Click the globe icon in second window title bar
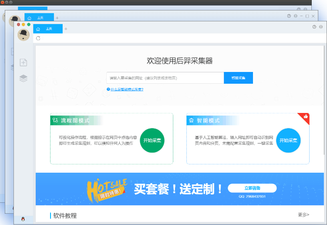 [x=296, y=16]
